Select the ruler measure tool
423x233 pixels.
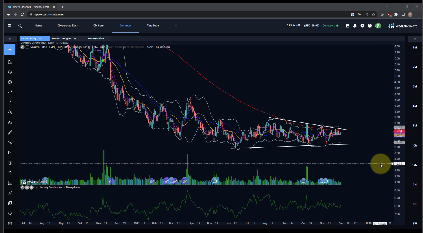pos(10,143)
